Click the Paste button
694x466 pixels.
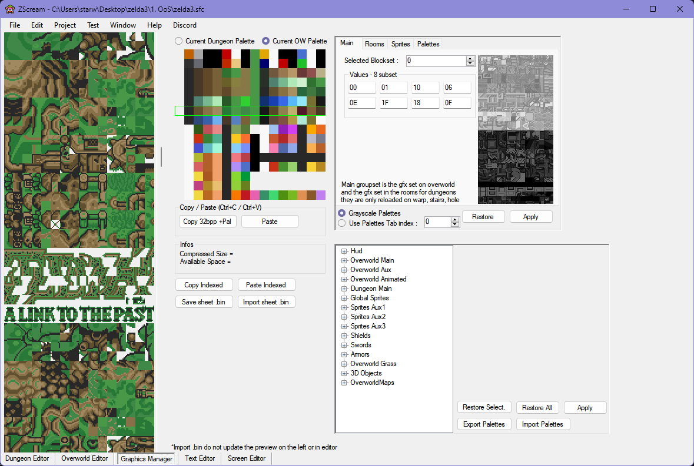(x=270, y=222)
